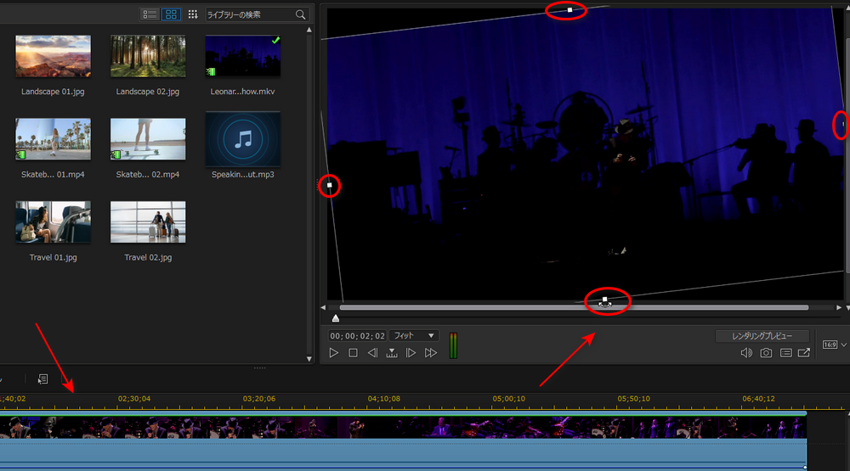The width and height of the screenshot is (850, 471).
Task: Advance to the next frame
Action: point(411,353)
